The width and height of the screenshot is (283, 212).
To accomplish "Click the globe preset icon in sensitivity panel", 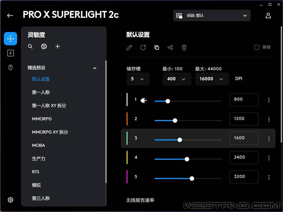I will tap(44, 46).
